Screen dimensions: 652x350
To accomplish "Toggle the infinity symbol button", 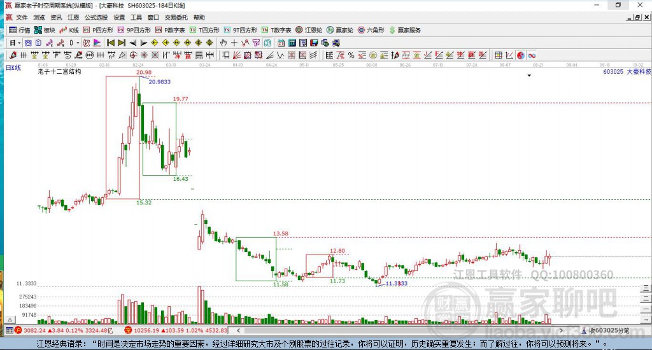I will click(x=532, y=55).
